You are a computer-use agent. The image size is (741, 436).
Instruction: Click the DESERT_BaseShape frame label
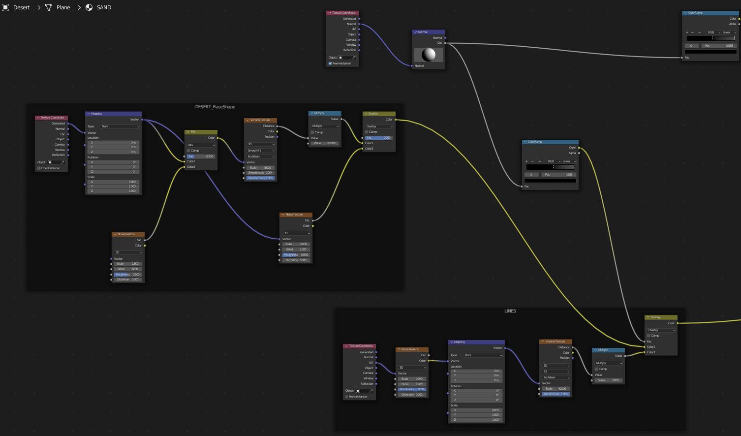tap(215, 107)
